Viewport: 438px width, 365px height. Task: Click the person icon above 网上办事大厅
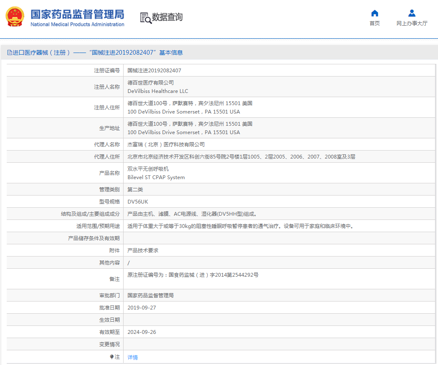(412, 13)
